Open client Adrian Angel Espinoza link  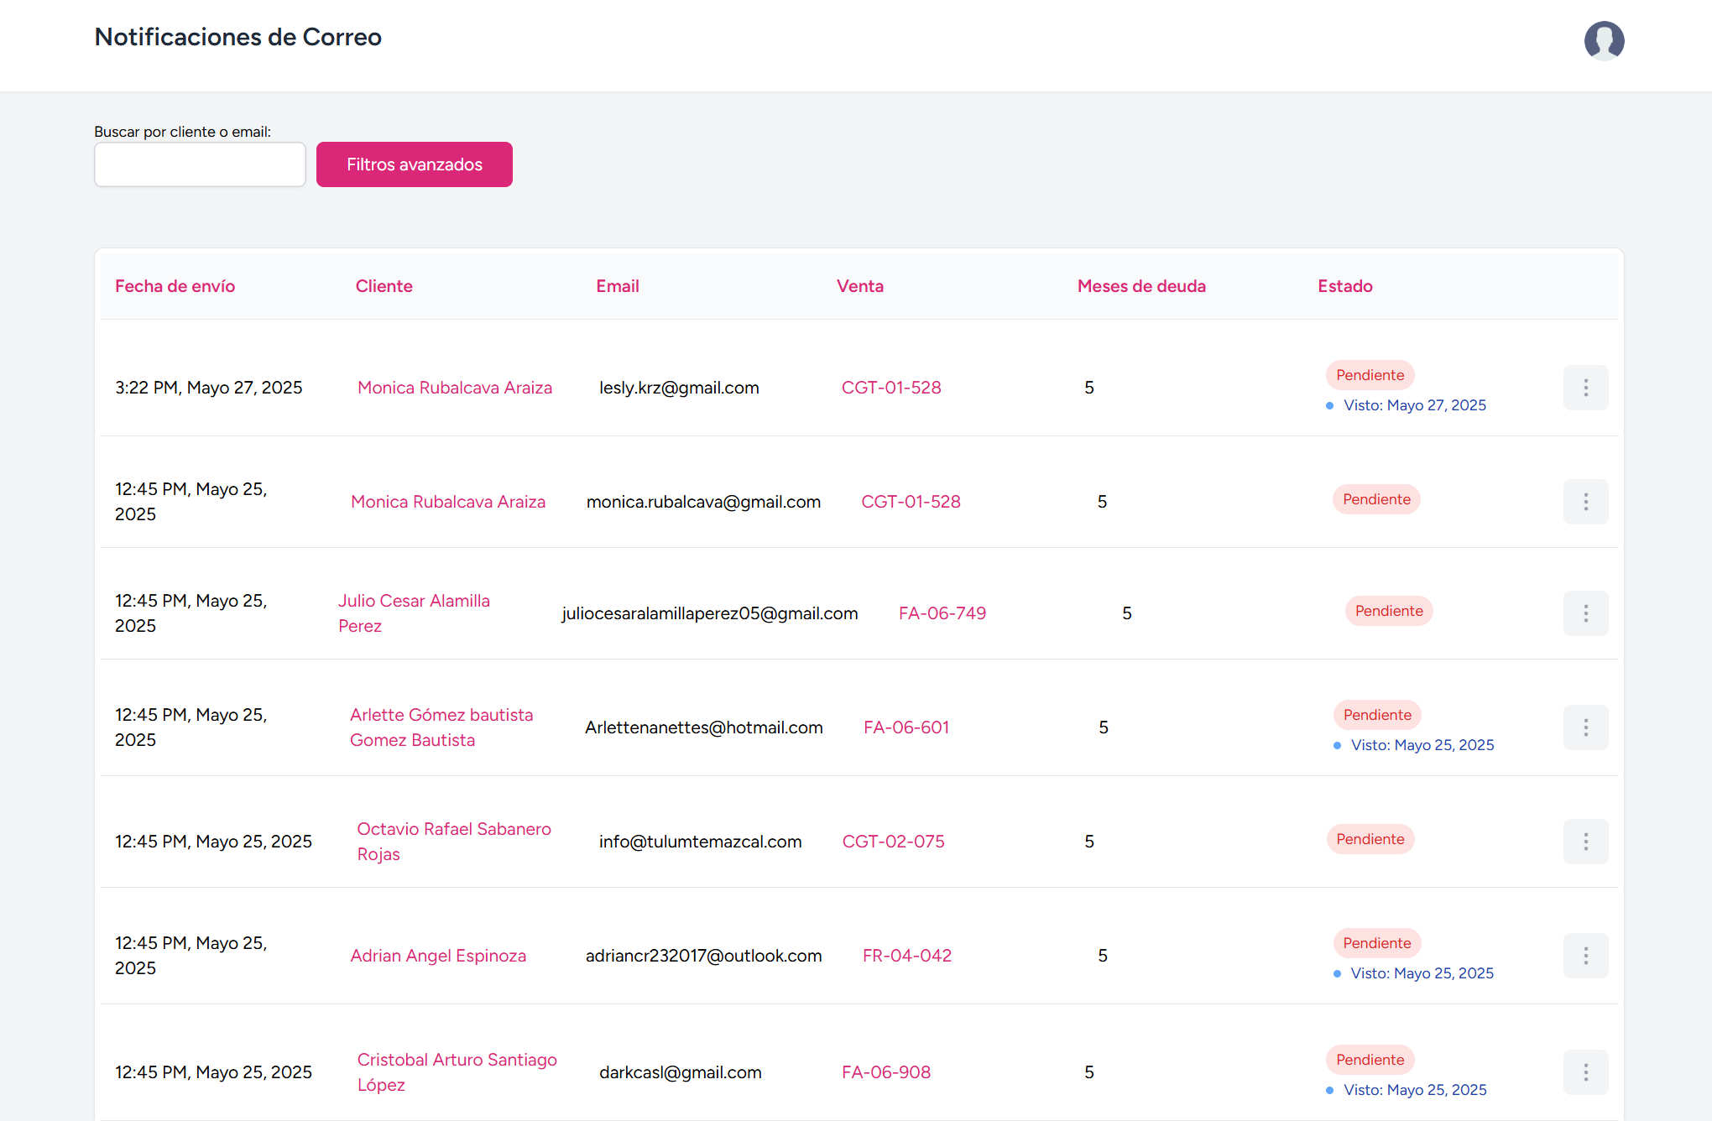pos(438,956)
